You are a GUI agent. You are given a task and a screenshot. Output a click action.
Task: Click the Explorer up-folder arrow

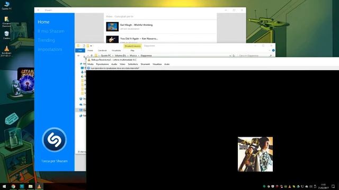pos(92,55)
